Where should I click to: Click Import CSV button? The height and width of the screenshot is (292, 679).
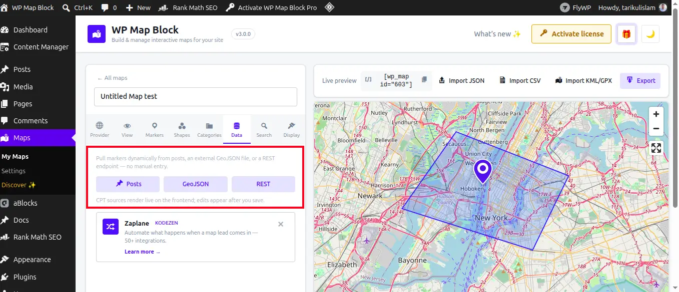(520, 80)
